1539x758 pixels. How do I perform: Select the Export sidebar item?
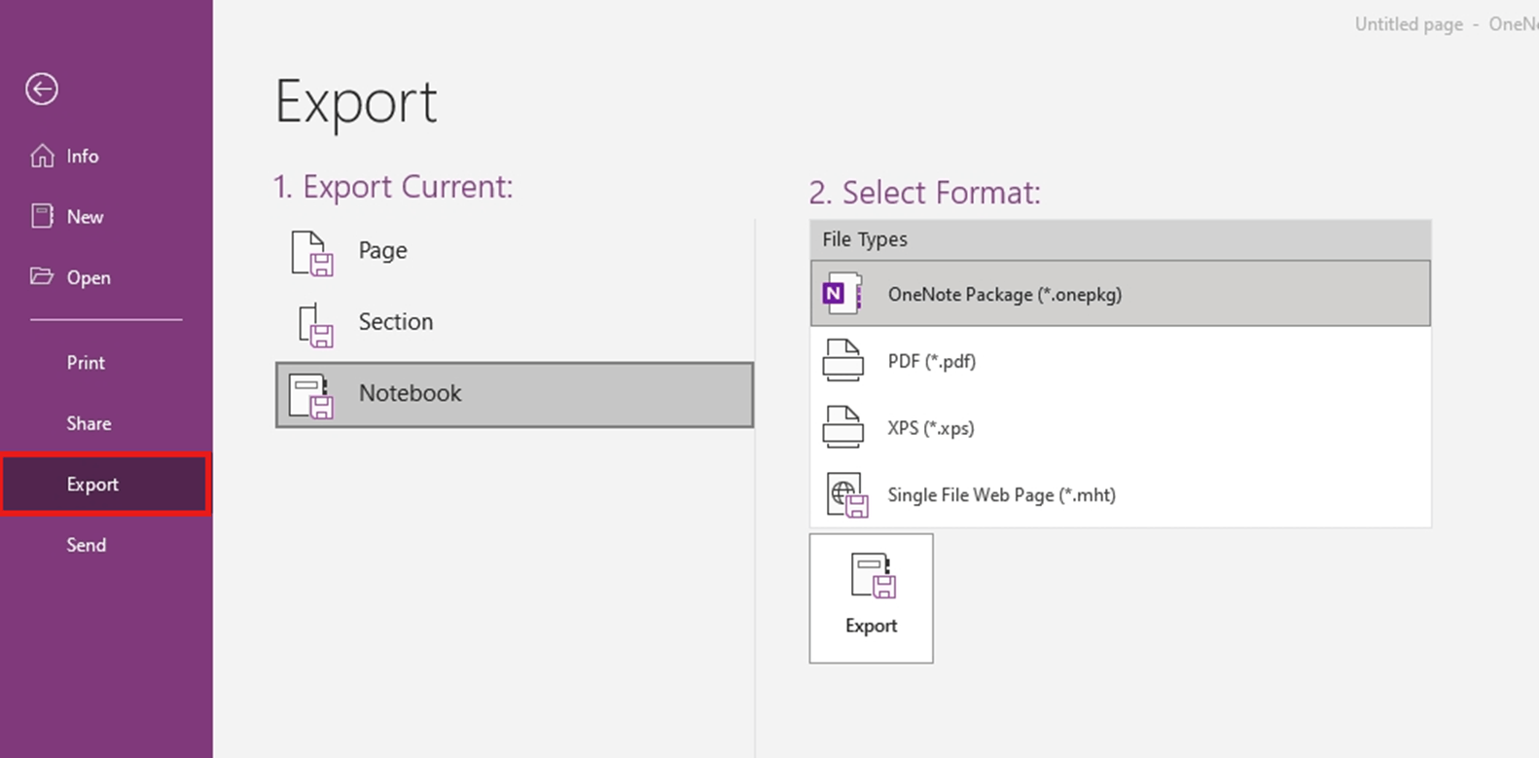[92, 484]
